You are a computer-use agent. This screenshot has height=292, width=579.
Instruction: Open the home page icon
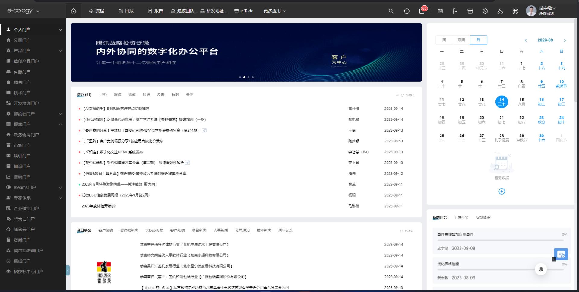pyautogui.click(x=74, y=11)
